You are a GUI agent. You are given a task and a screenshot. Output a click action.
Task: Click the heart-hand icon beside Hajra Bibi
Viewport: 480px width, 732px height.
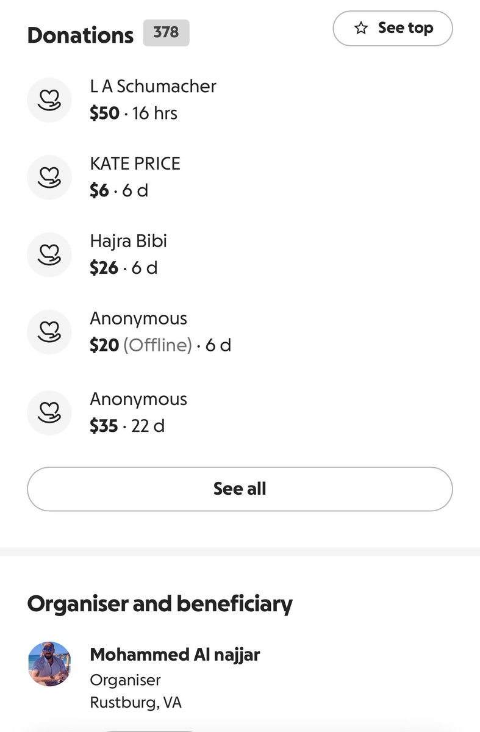50,254
